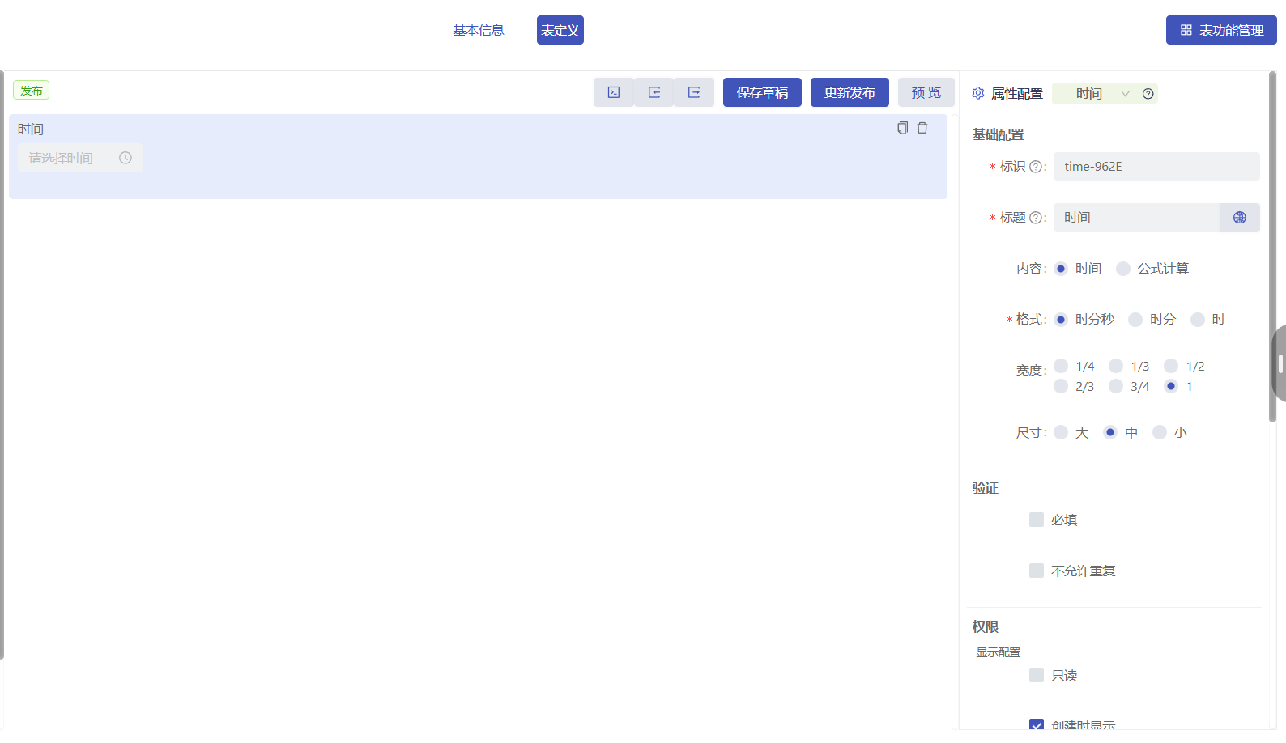Click the 验证 section heading
Image resolution: width=1286 pixels, height=743 pixels.
click(986, 488)
